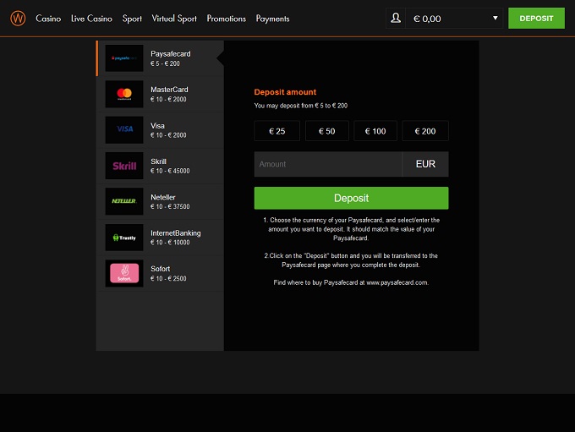Go to the Promotions page

(226, 19)
